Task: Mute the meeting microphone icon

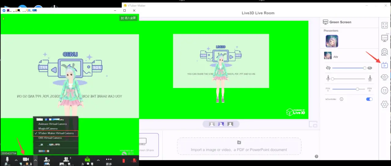Action: pos(7,160)
